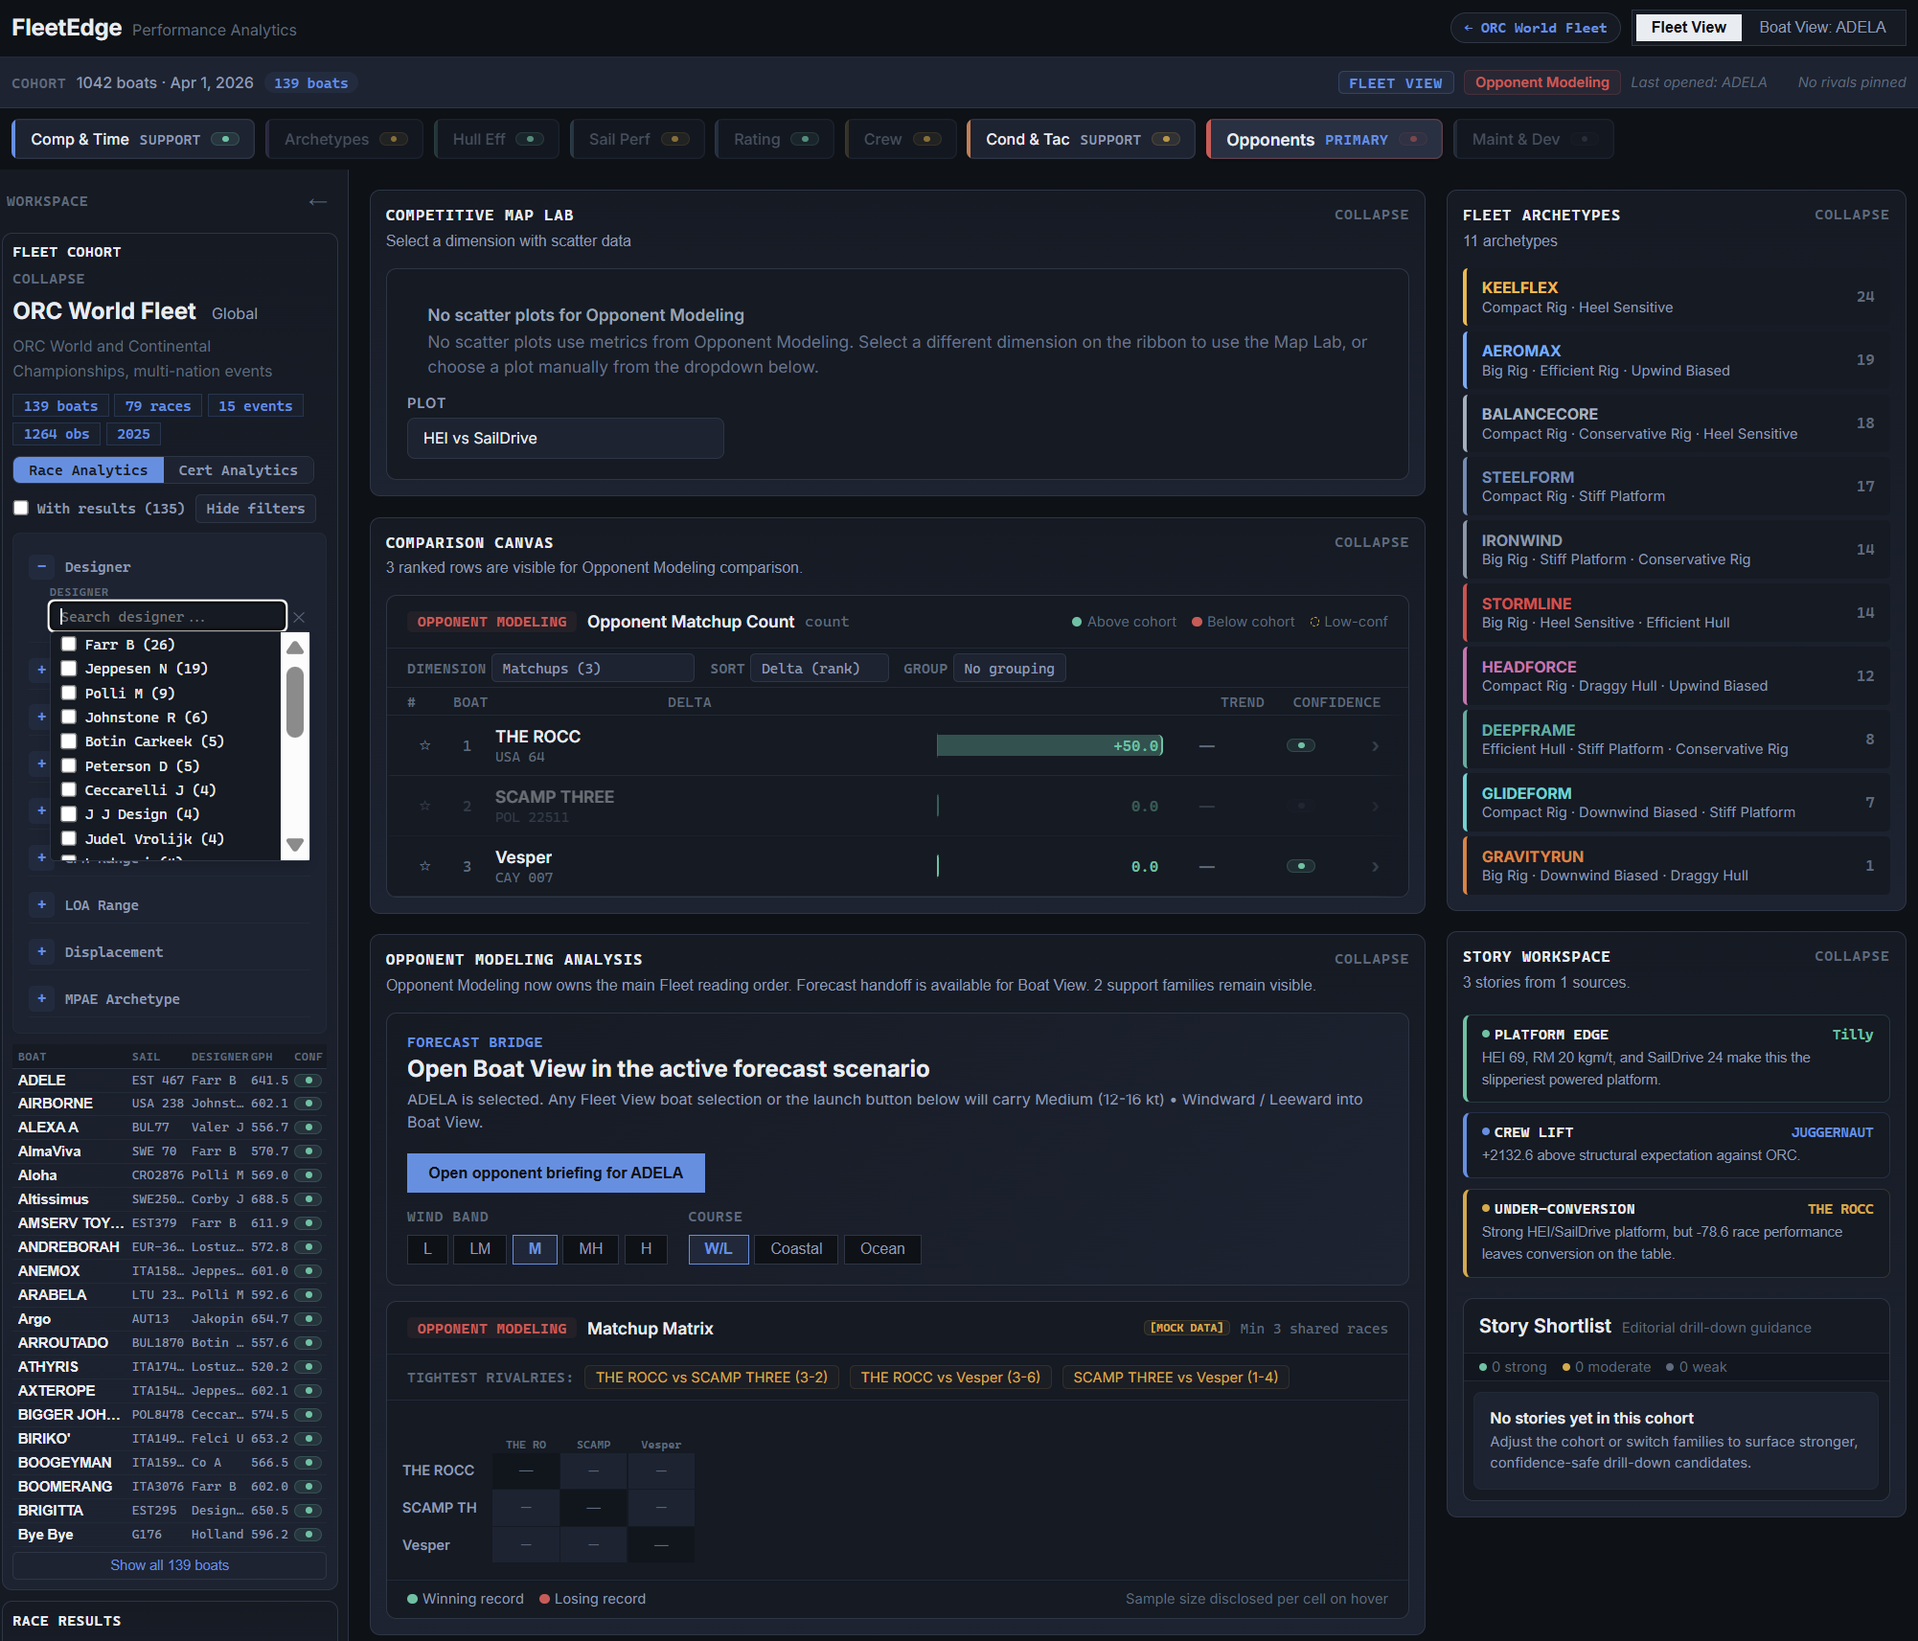Select the Coastal course option
Image resolution: width=1918 pixels, height=1641 pixels.
tap(796, 1249)
